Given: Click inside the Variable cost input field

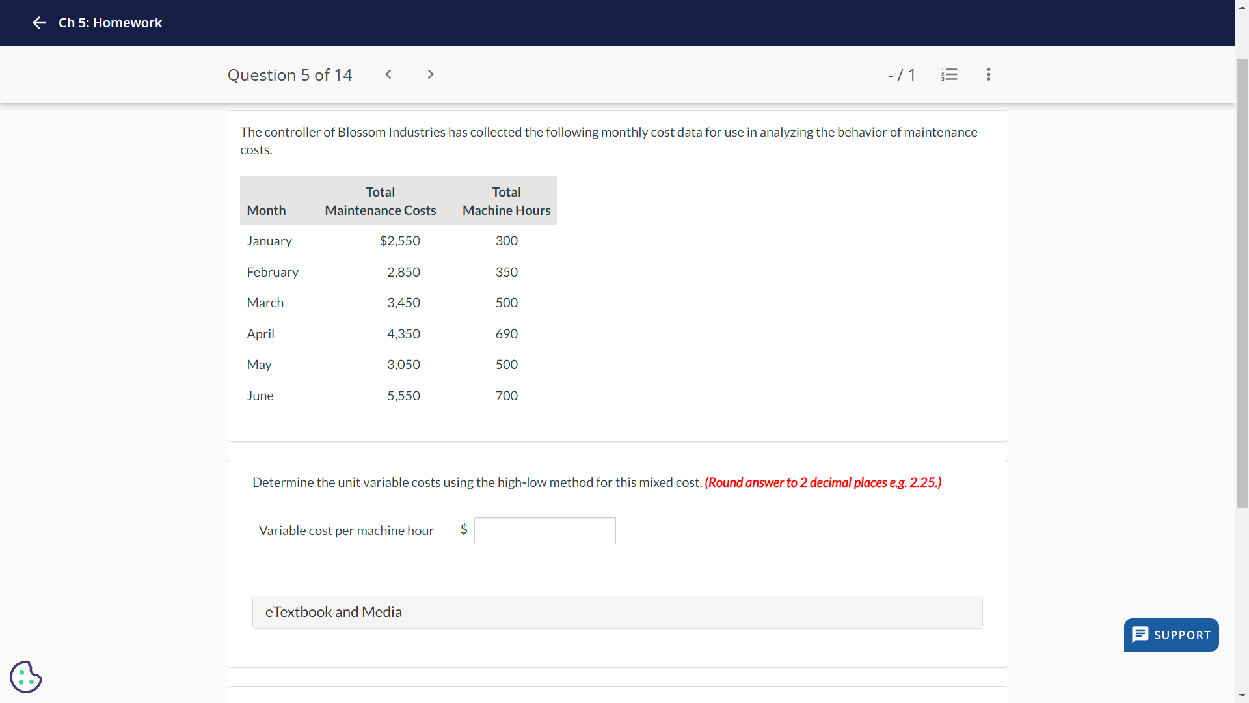Looking at the screenshot, I should (x=544, y=531).
